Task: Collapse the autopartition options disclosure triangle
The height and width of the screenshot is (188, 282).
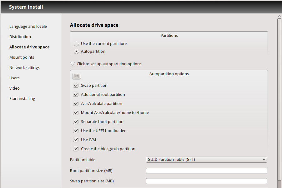Action: tap(73, 64)
